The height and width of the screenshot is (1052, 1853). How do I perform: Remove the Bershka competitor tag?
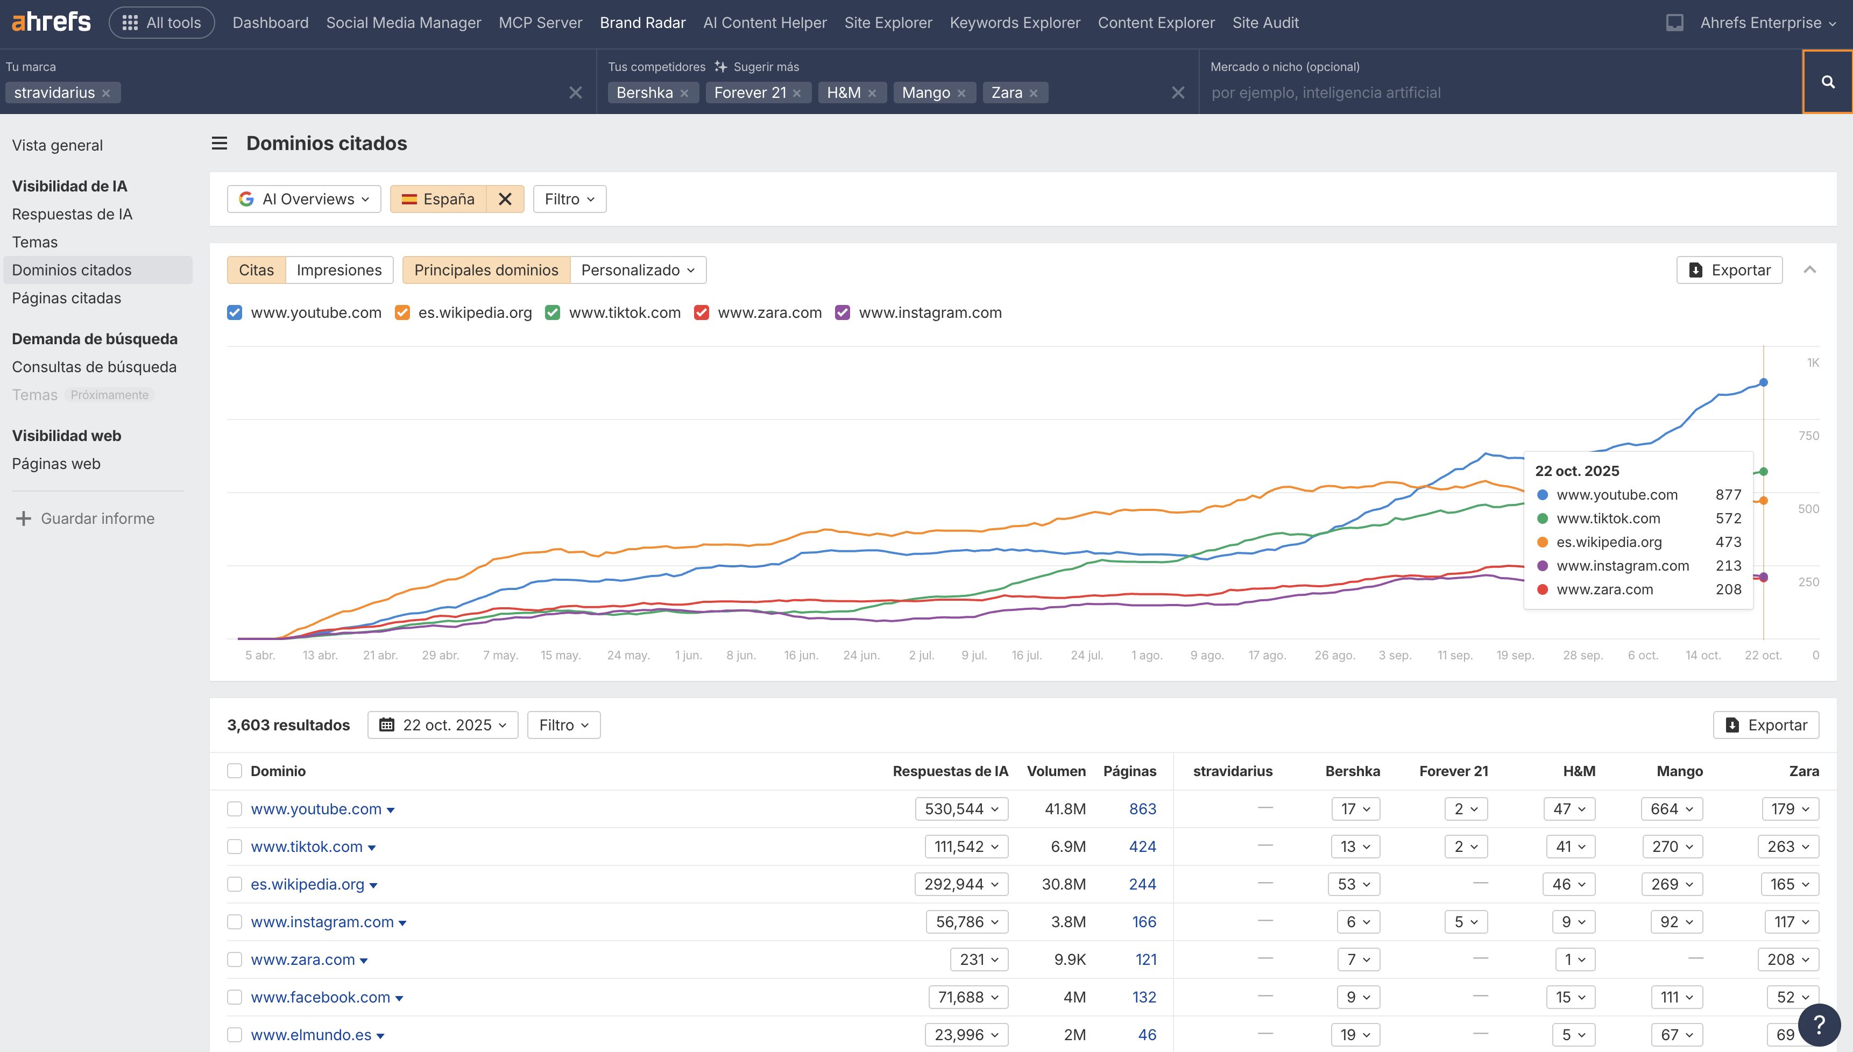pos(684,93)
